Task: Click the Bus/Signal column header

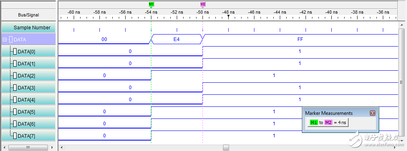Action: tap(28, 15)
